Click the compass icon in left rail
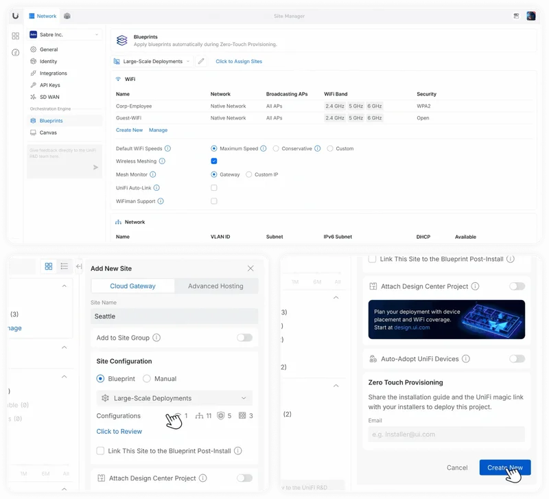Image resolution: width=549 pixels, height=499 pixels. 15,53
